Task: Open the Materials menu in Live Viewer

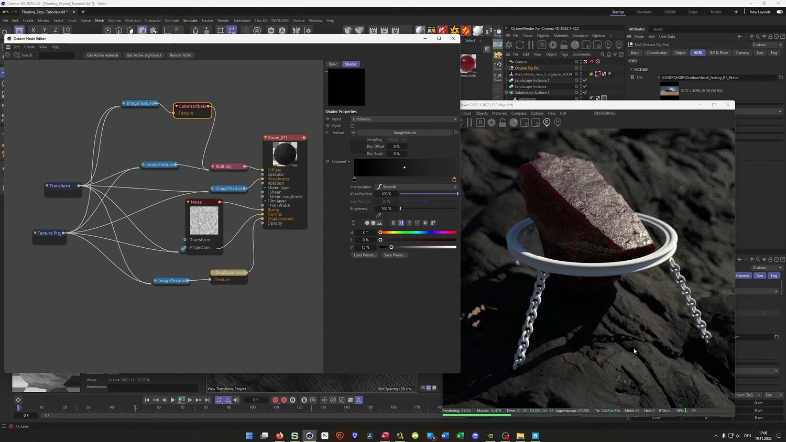Action: click(x=499, y=113)
